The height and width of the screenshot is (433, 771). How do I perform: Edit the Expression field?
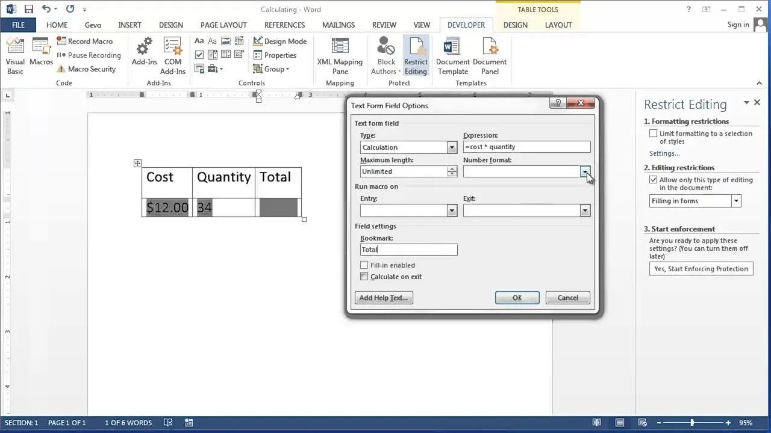coord(526,147)
